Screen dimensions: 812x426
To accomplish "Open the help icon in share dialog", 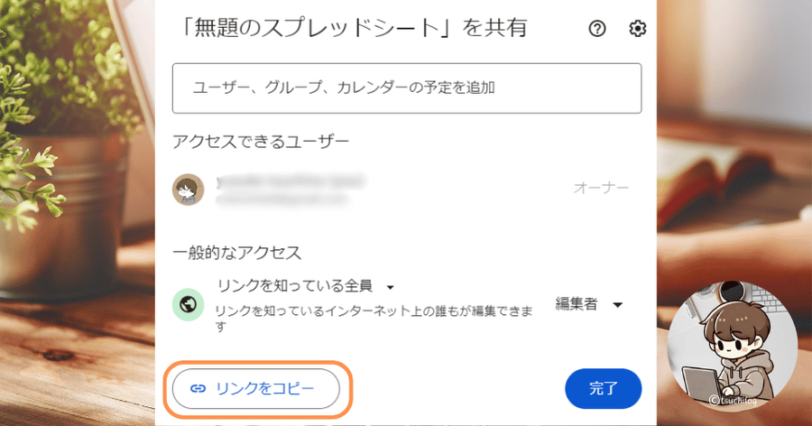I will point(596,29).
